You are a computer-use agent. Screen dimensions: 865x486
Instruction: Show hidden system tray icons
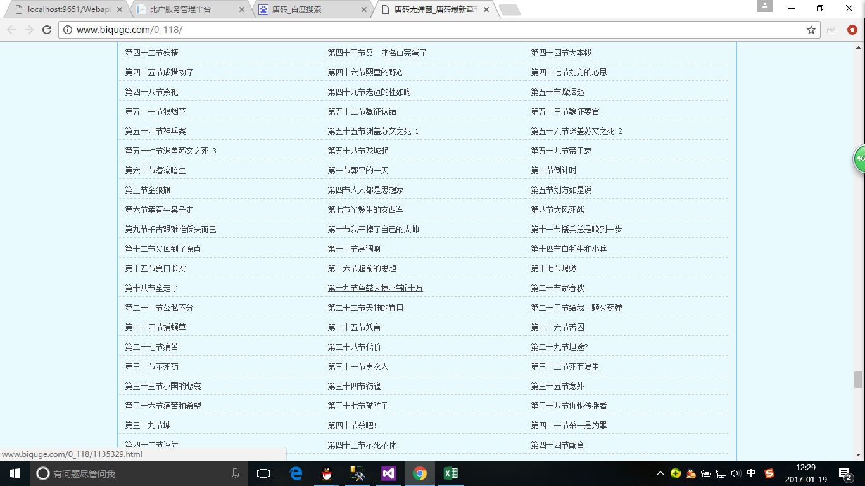coord(660,473)
